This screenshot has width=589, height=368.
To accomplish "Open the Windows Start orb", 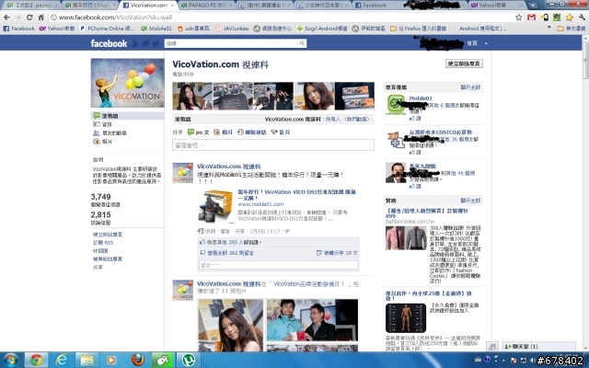I will point(10,360).
